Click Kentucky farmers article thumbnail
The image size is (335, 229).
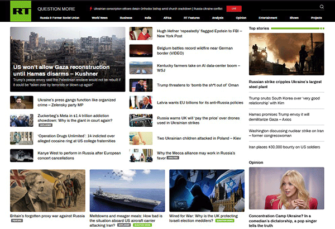click(x=141, y=68)
